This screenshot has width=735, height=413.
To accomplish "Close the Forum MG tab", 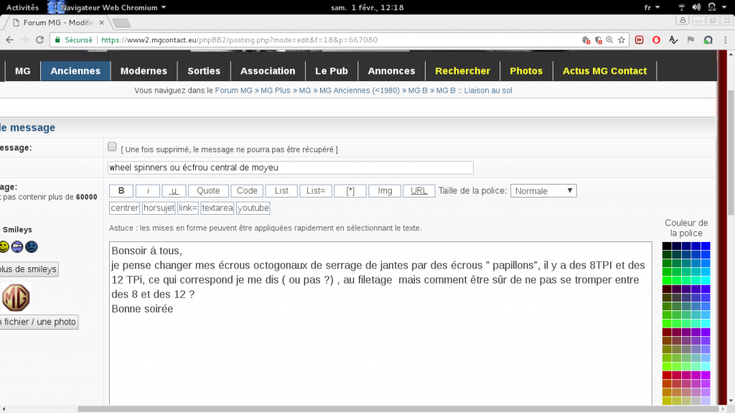I will click(101, 22).
